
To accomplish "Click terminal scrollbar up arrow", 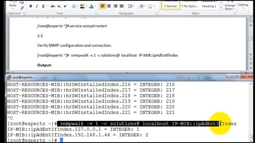I will pyautogui.click(x=251, y=84).
